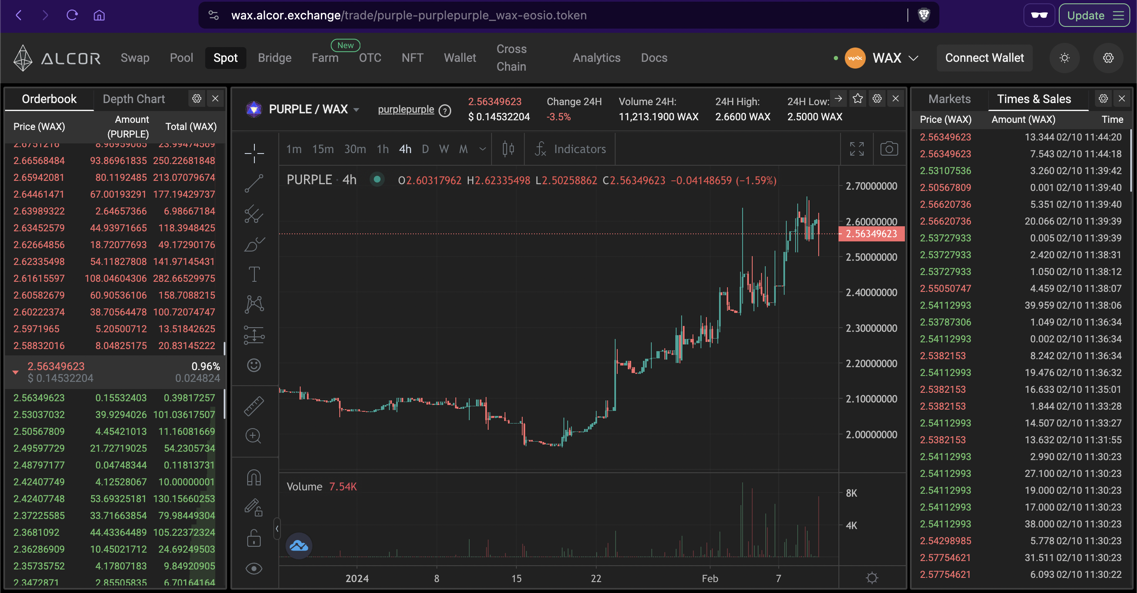Toggle light theme with sun icon
The width and height of the screenshot is (1137, 593).
[1065, 58]
